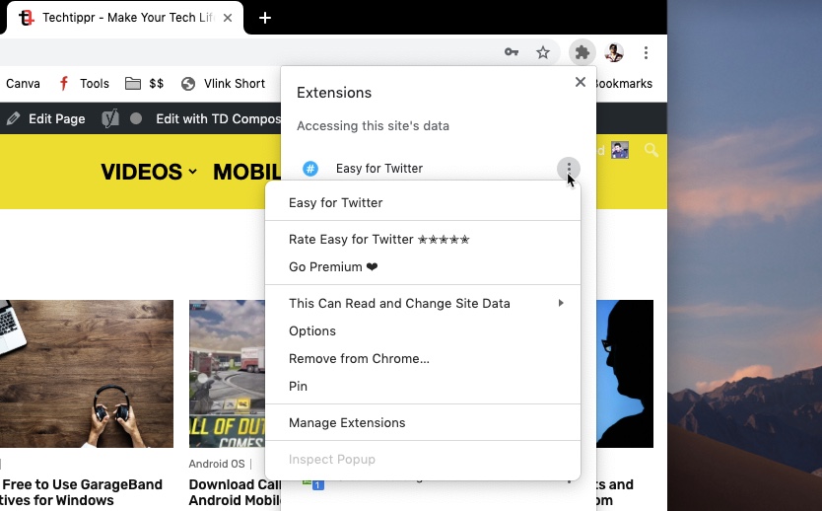Click the Yoast SEO icon in admin bar
This screenshot has width=822, height=511.
[x=110, y=119]
